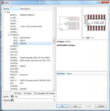Screen dimensions: 110x111
Task: Select the ATTI... QFN/MLF20 variant
Action: tap(33, 38)
